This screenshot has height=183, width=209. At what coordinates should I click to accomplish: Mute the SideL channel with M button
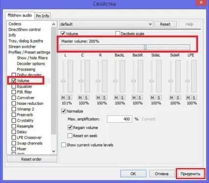pyautogui.click(x=153, y=97)
